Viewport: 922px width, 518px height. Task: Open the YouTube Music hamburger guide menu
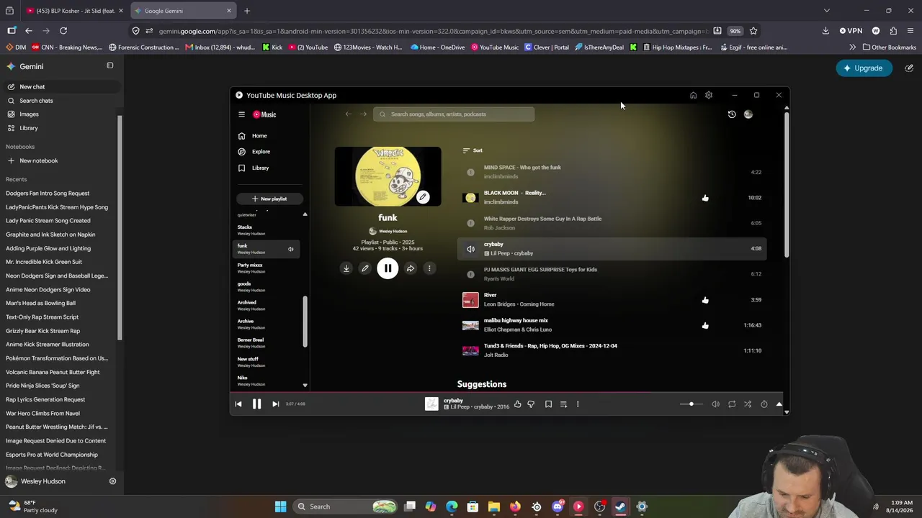click(x=242, y=114)
